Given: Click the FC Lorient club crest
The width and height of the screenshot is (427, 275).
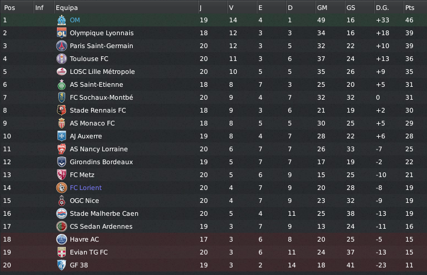Looking at the screenshot, I should 61,188.
